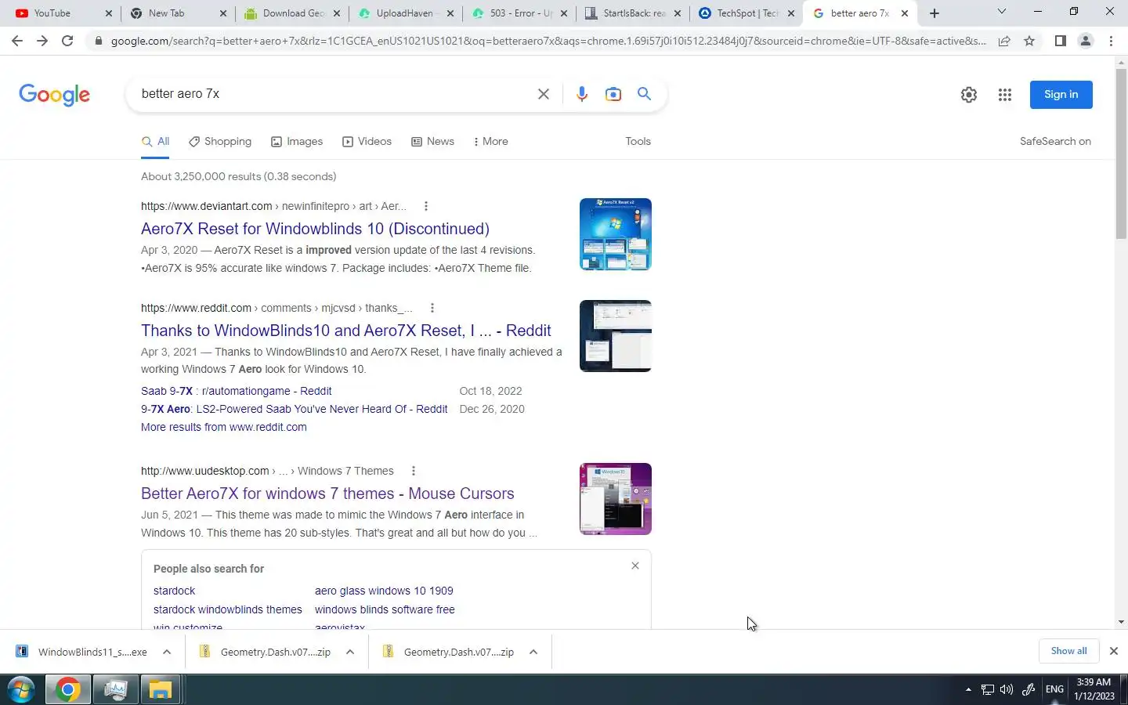Open more options for the uudesktop result
Screen dimensions: 1128x705
[414, 471]
